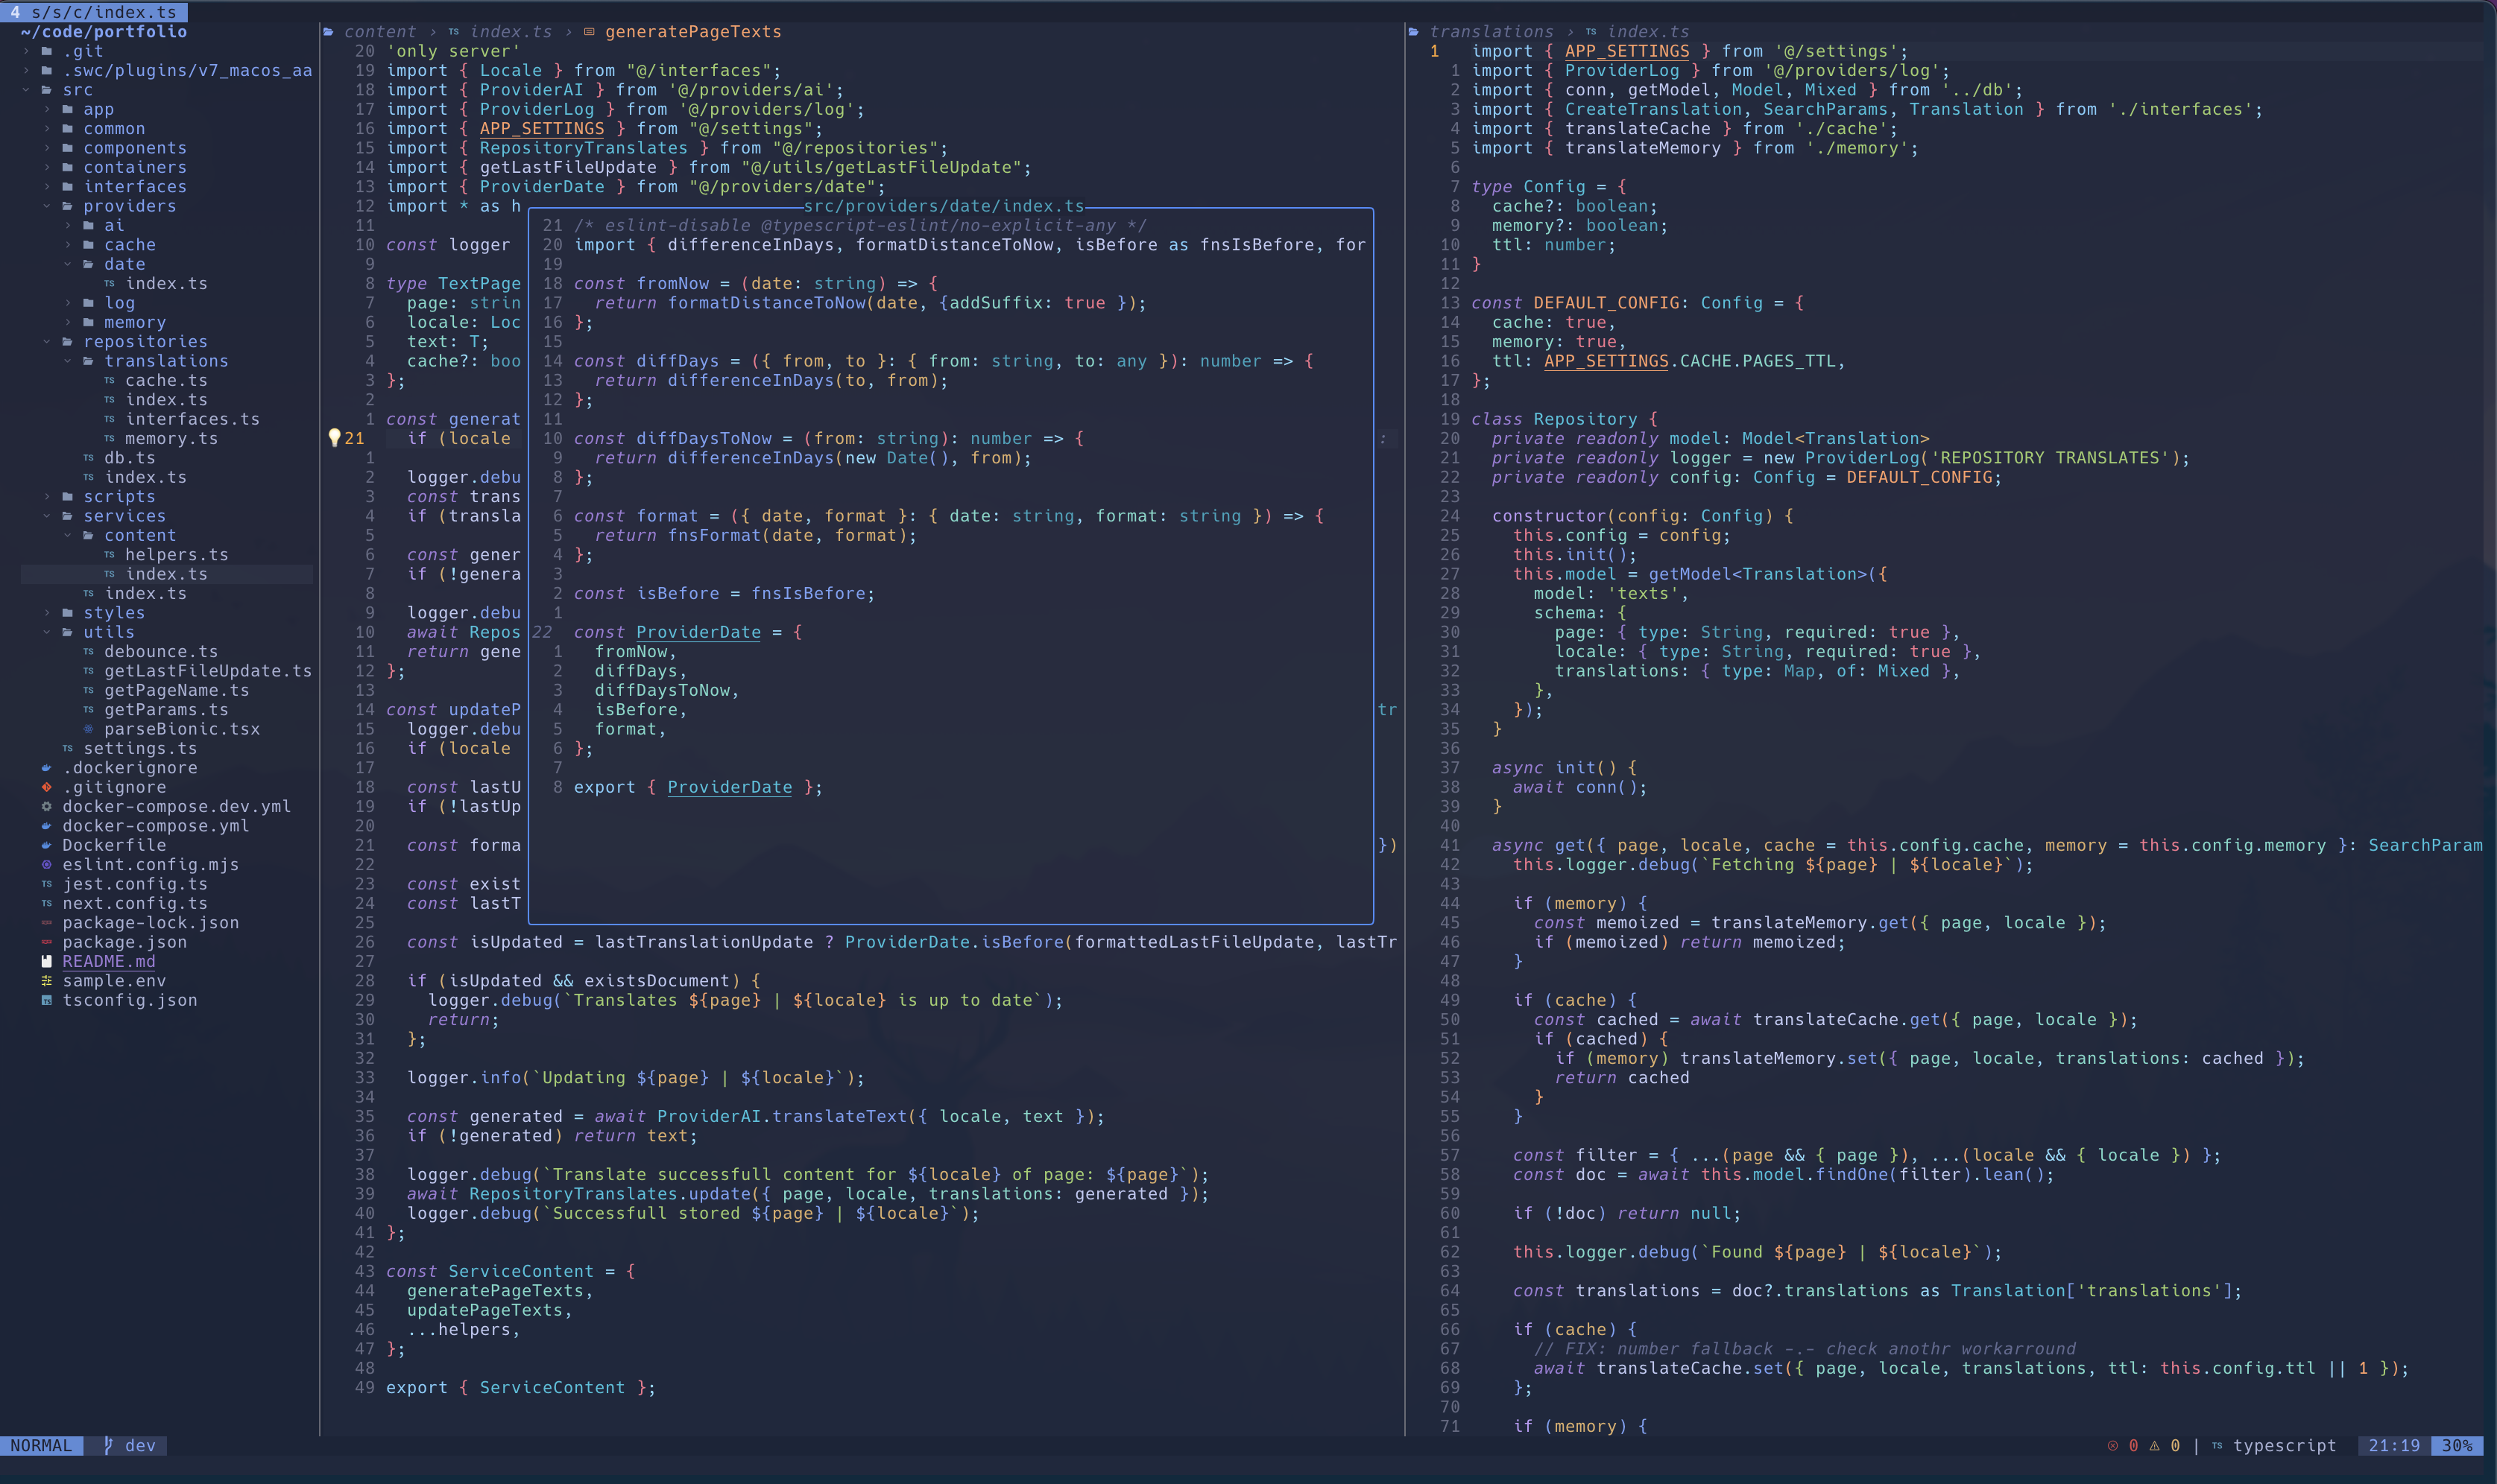This screenshot has width=2497, height=1484.
Task: Open next.config.ts in the file tree
Action: coord(135,903)
